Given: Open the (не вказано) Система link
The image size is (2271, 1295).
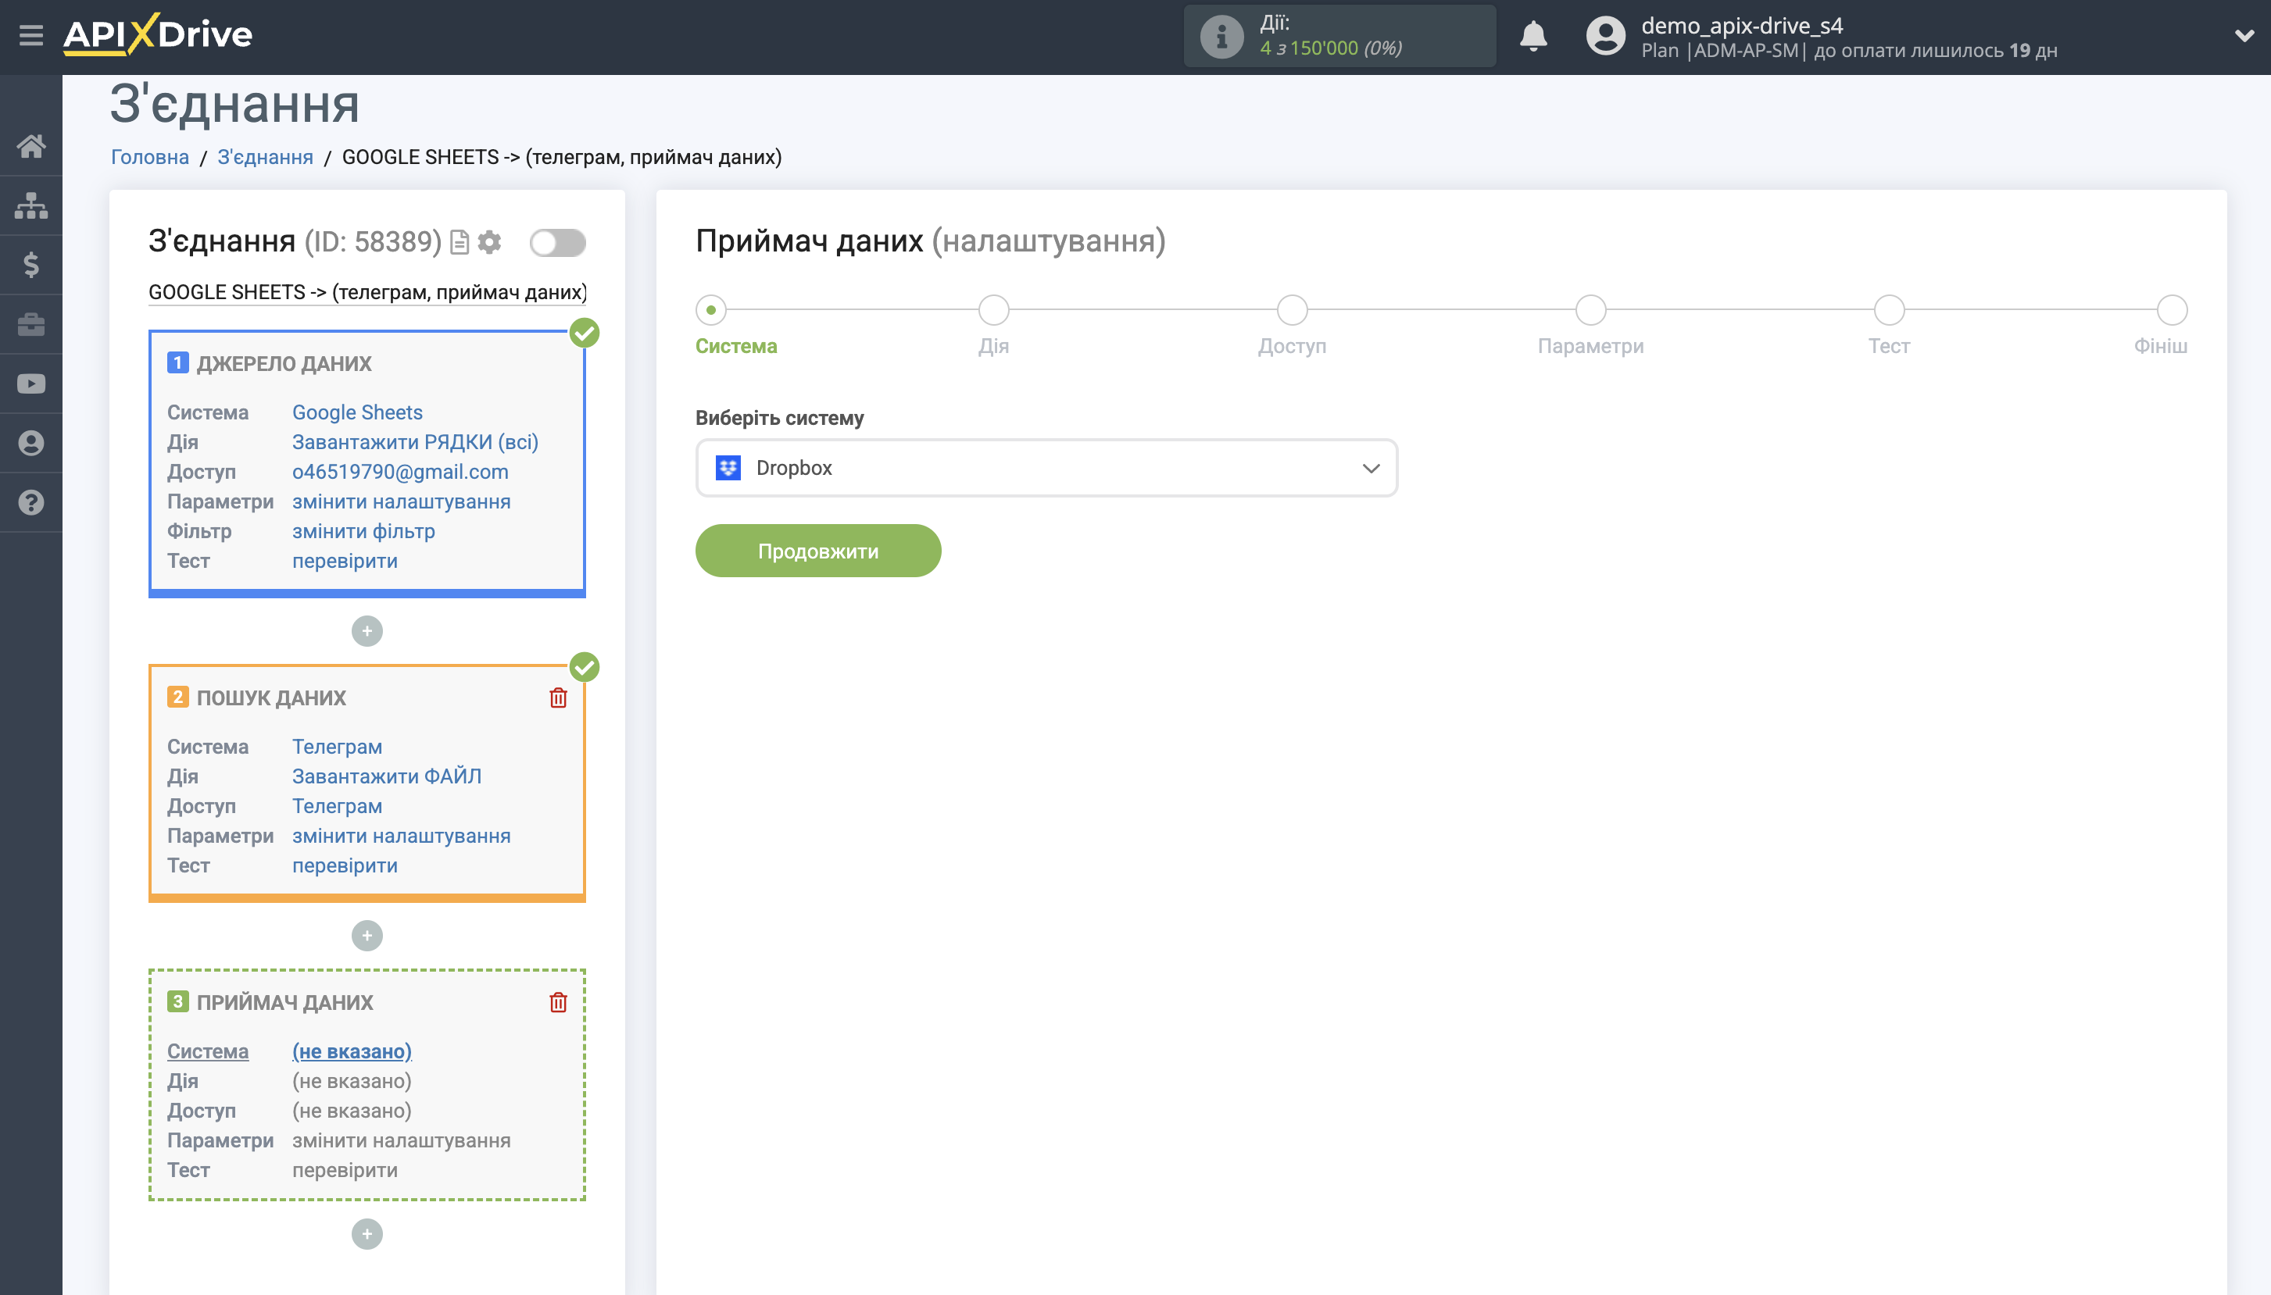Looking at the screenshot, I should [352, 1051].
